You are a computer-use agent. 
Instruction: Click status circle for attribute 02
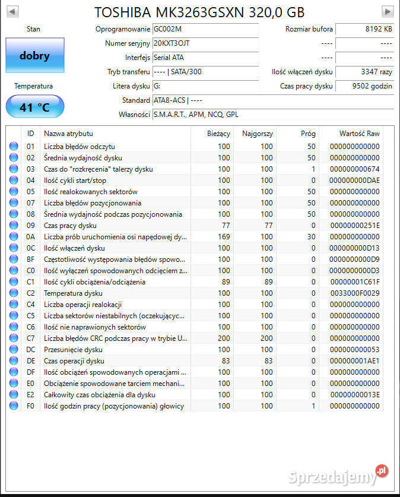[14, 157]
